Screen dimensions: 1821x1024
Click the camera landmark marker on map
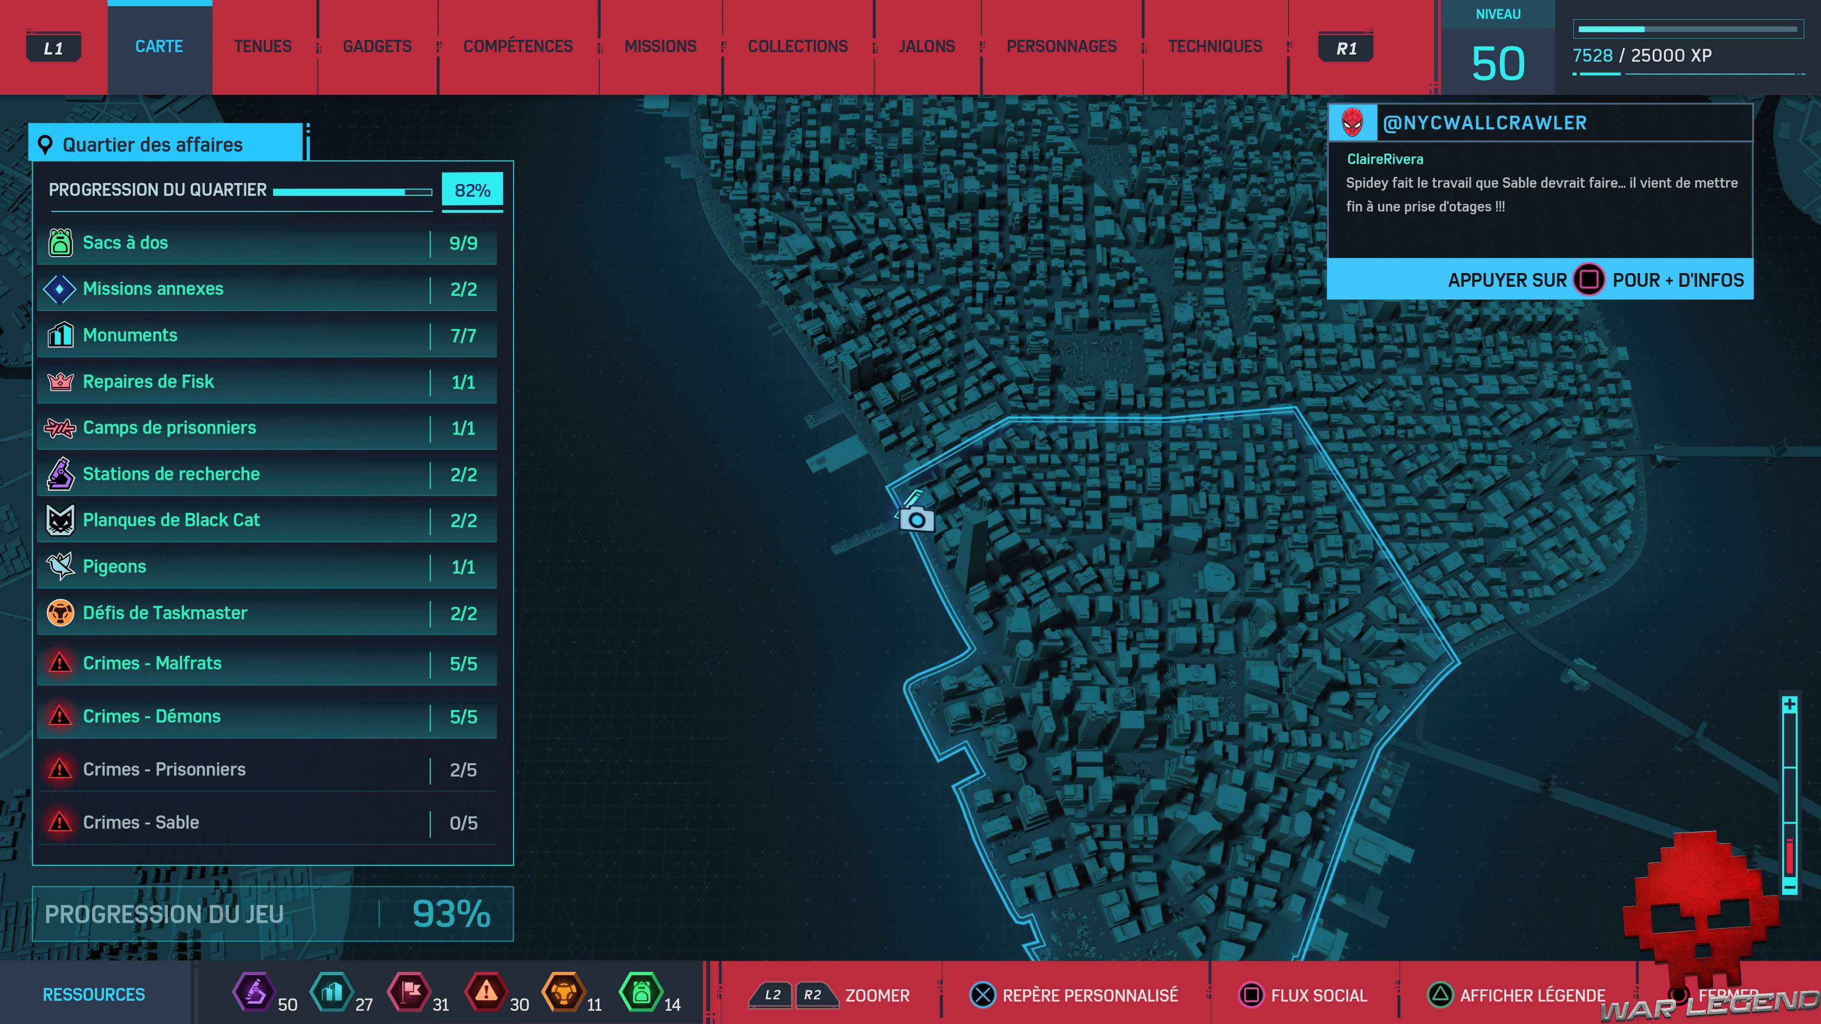click(917, 520)
